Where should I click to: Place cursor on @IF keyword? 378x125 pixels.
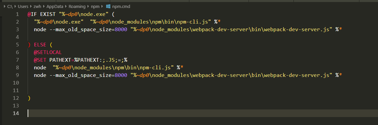coord(32,14)
